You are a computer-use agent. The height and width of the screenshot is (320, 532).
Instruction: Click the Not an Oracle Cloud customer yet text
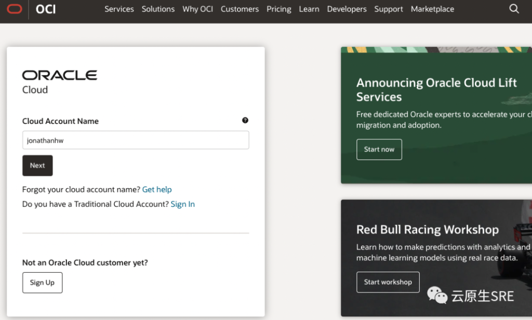coord(85,263)
